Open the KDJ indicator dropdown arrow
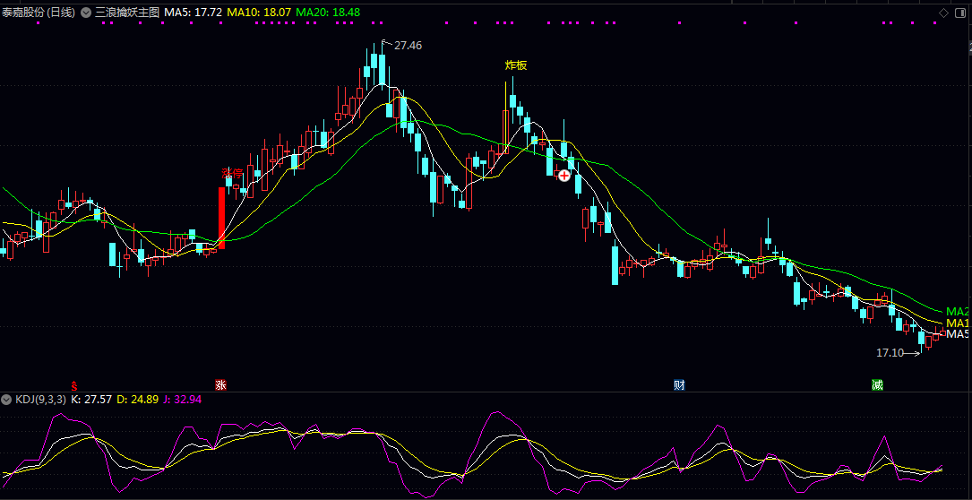Image resolution: width=972 pixels, height=500 pixels. pos(7,399)
